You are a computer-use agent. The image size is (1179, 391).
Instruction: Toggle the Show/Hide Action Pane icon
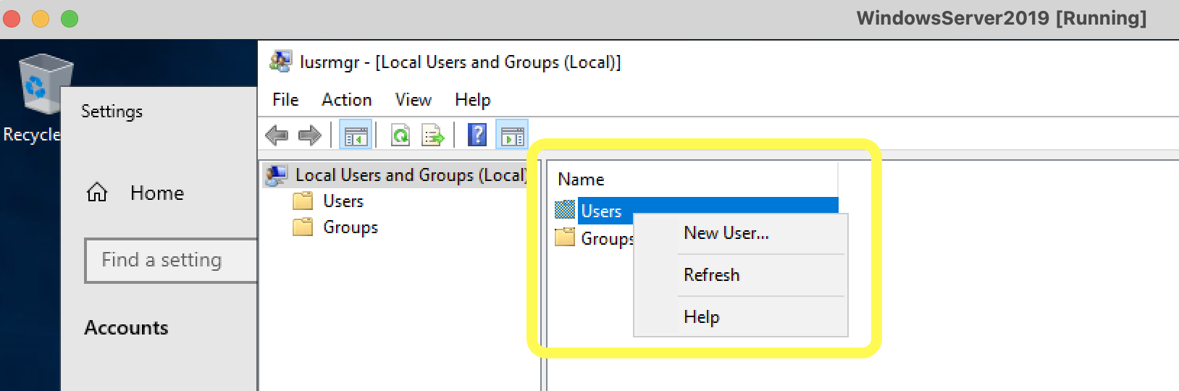click(x=513, y=135)
